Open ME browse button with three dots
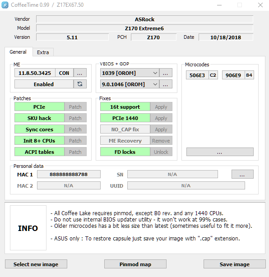 (x=80, y=73)
